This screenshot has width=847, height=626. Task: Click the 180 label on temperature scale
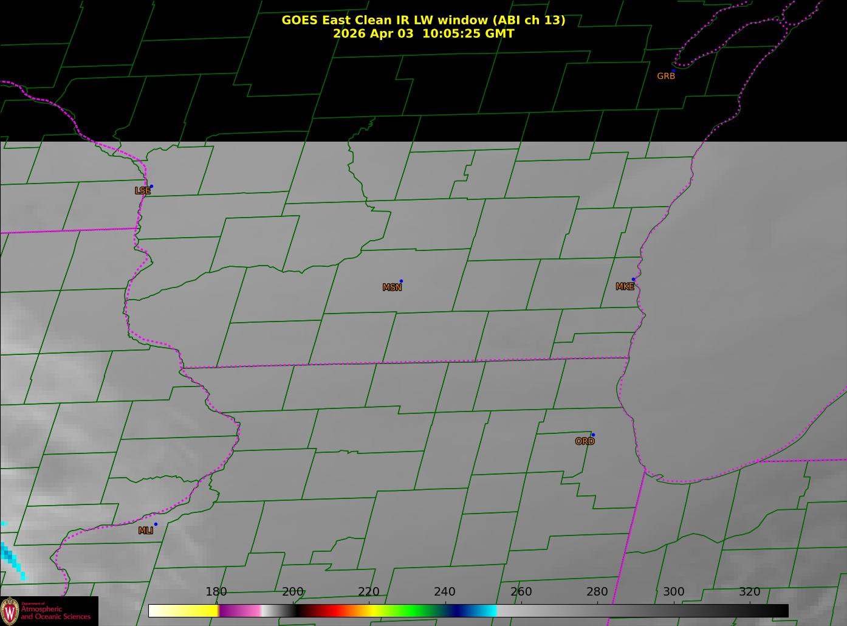point(216,592)
